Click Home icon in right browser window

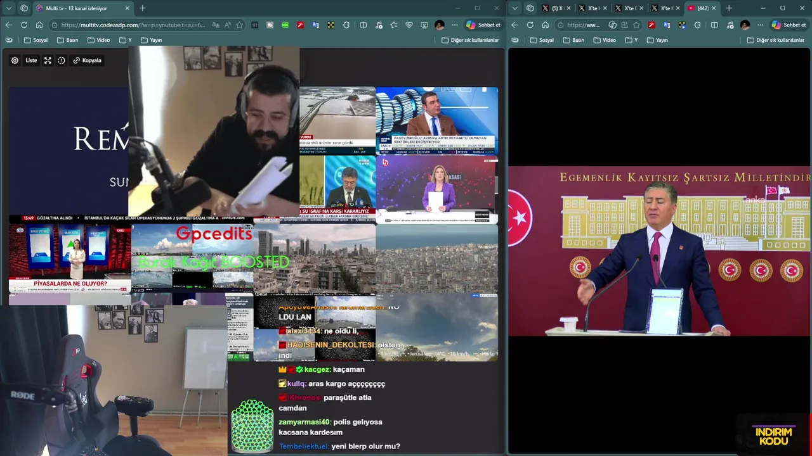click(545, 25)
